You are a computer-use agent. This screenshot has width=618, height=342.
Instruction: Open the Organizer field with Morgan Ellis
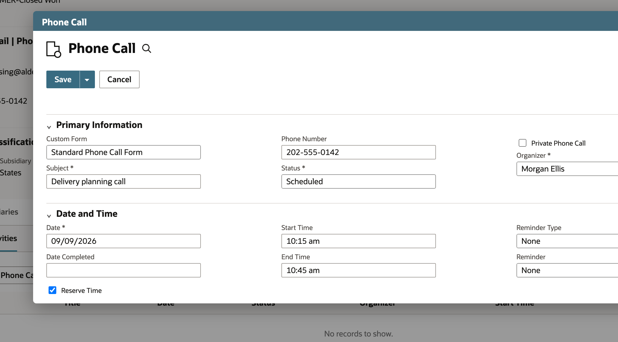pyautogui.click(x=567, y=169)
